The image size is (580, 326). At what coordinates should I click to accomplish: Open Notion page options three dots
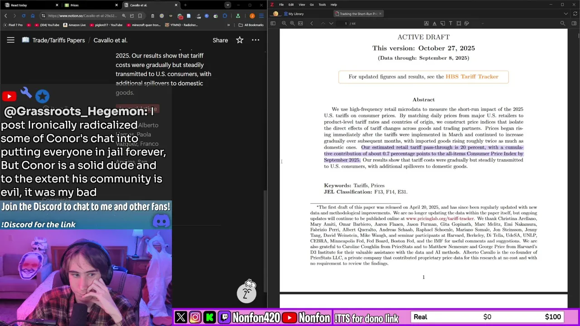[x=256, y=40]
